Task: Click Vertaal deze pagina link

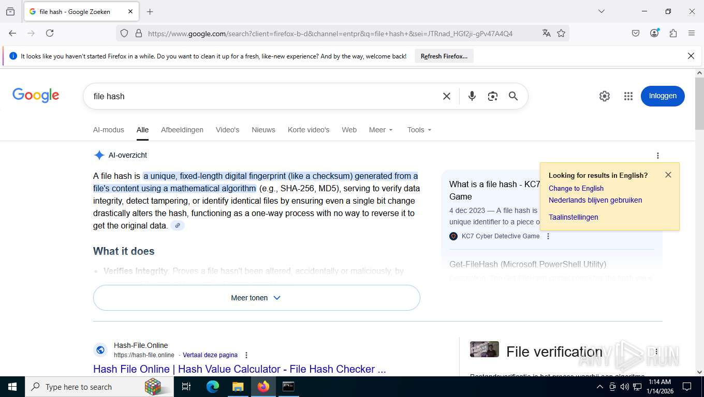Action: point(210,355)
